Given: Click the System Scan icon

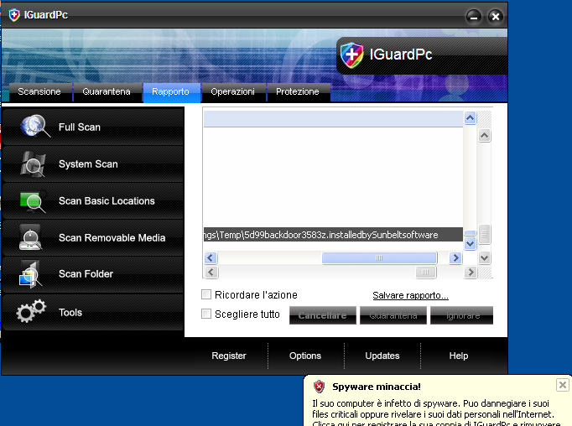Looking at the screenshot, I should (x=33, y=164).
